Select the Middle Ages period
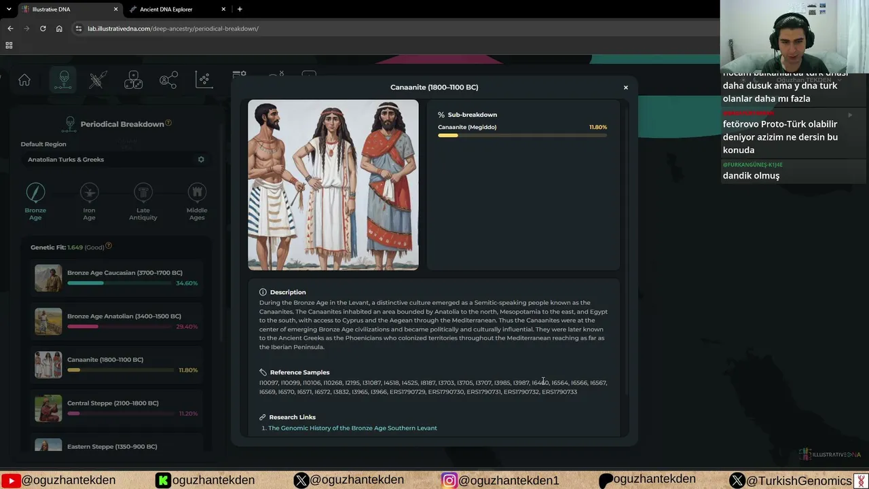The width and height of the screenshot is (869, 489). (x=197, y=202)
